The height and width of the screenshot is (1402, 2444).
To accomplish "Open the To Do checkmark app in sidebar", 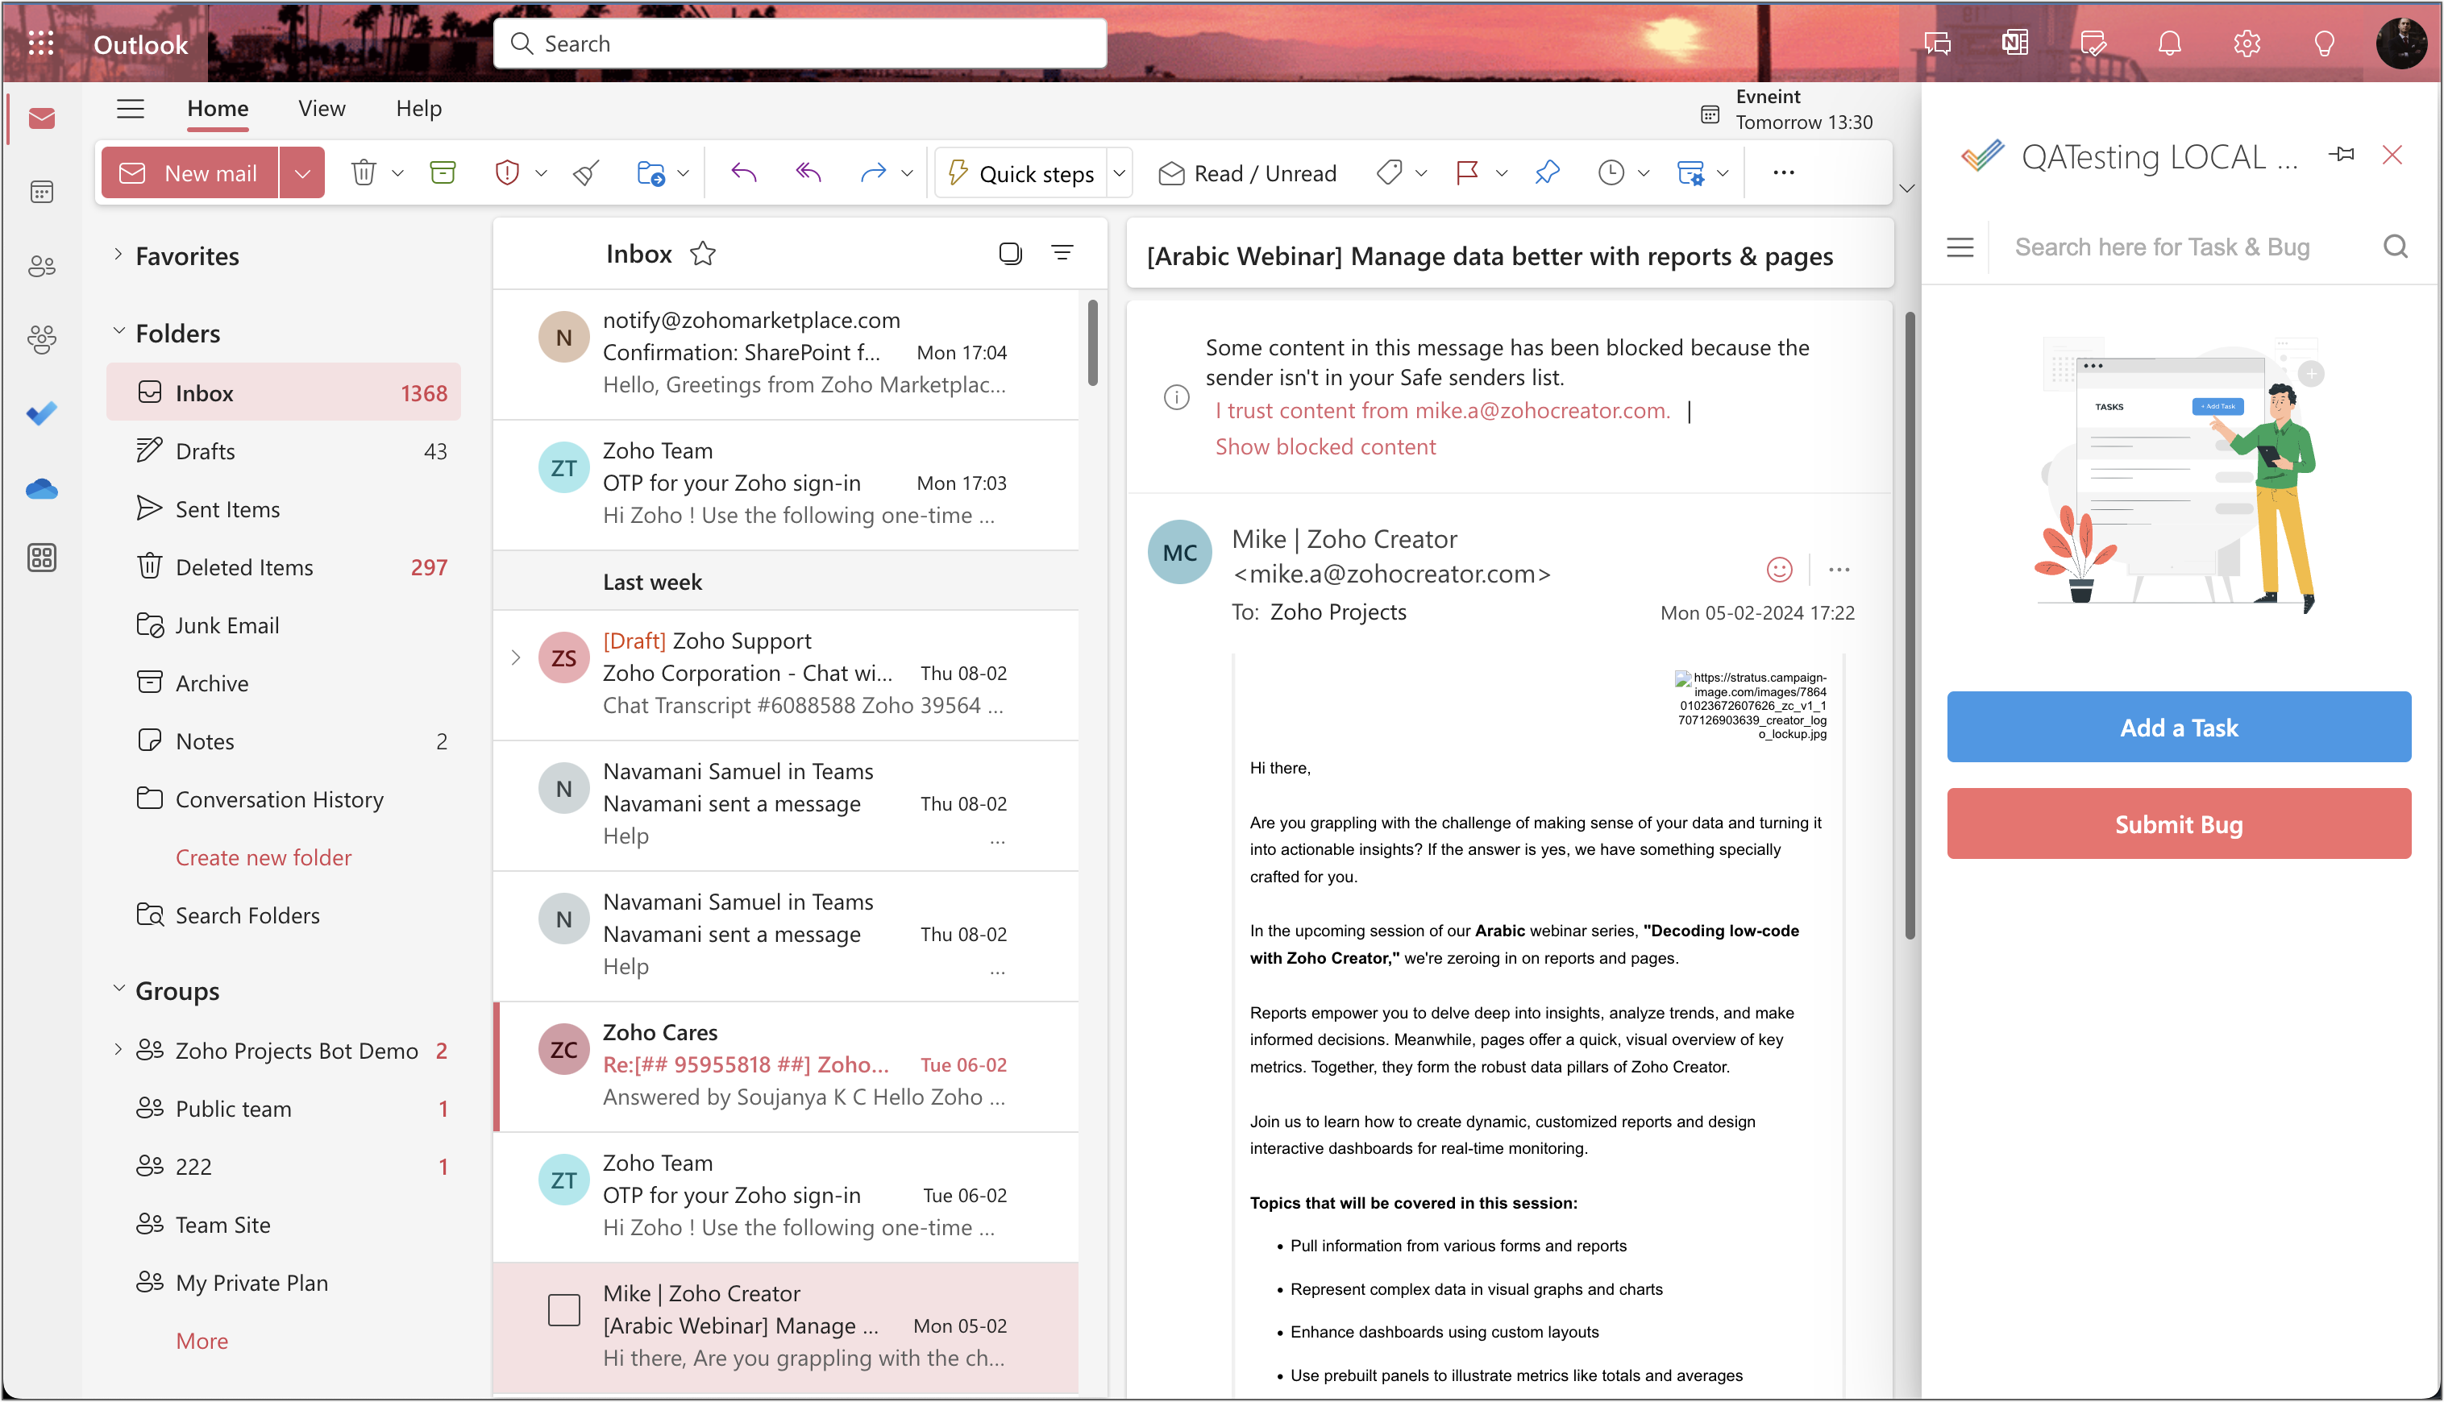I will tap(41, 414).
